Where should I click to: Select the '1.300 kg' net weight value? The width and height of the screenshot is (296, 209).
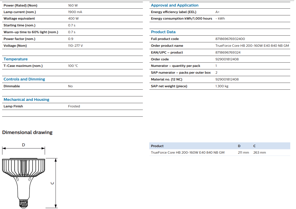[222, 86]
